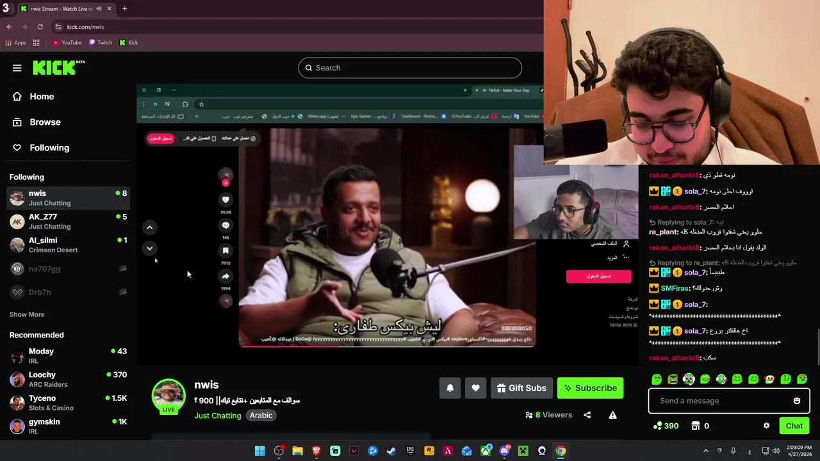Viewport: 820px width, 461px height.
Task: Open the Just Chatting category link
Action: point(218,416)
